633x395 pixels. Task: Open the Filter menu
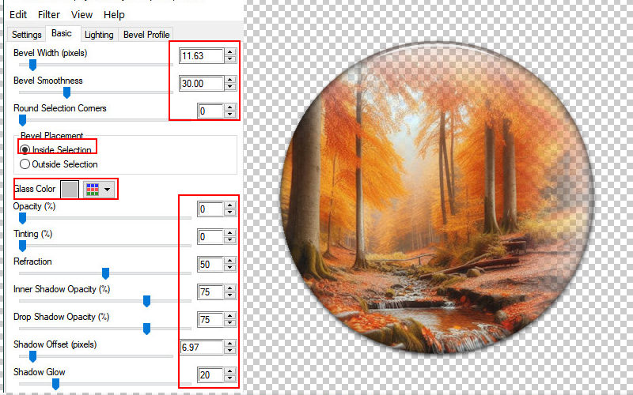tap(48, 14)
